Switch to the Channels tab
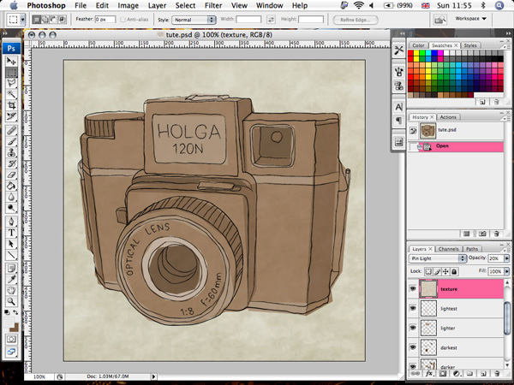The image size is (514, 385). pyautogui.click(x=448, y=249)
